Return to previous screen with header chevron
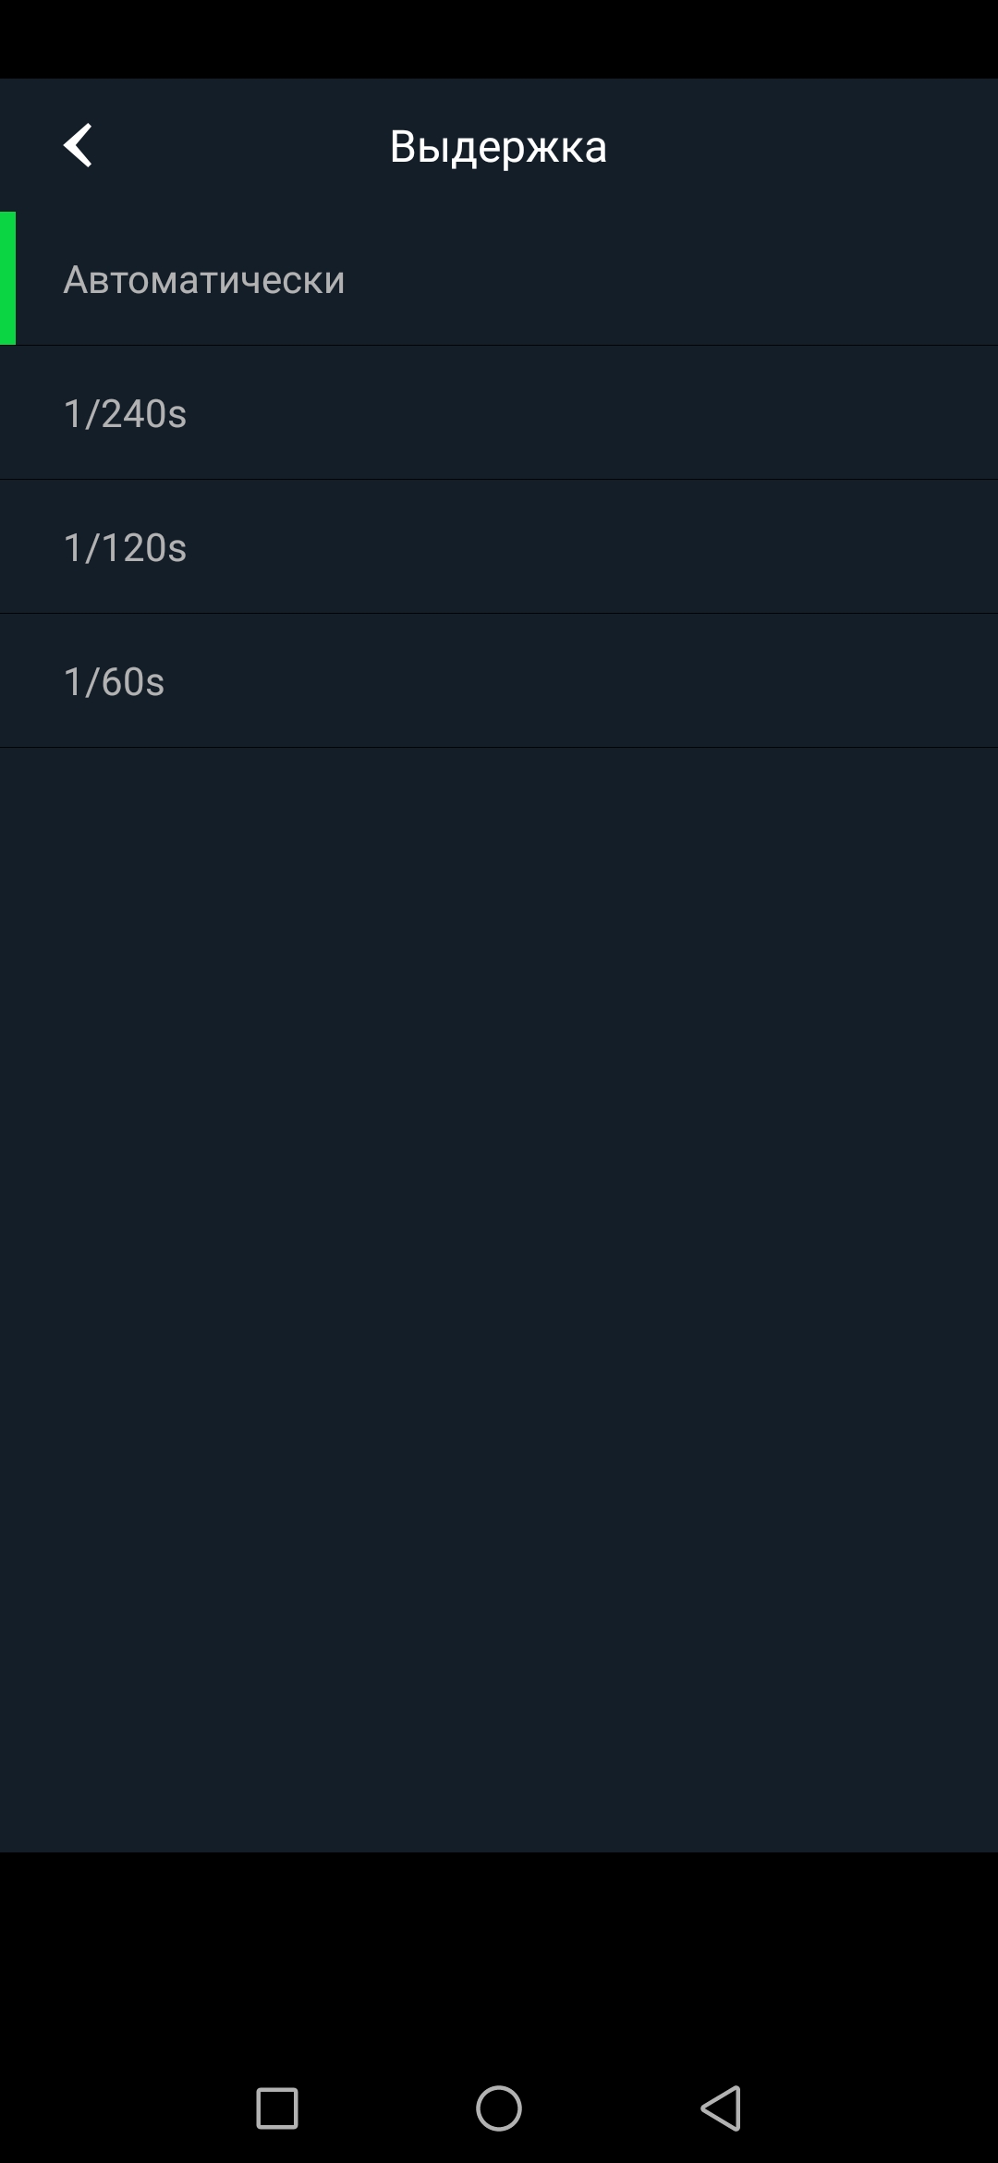The height and width of the screenshot is (2163, 998). [79, 146]
